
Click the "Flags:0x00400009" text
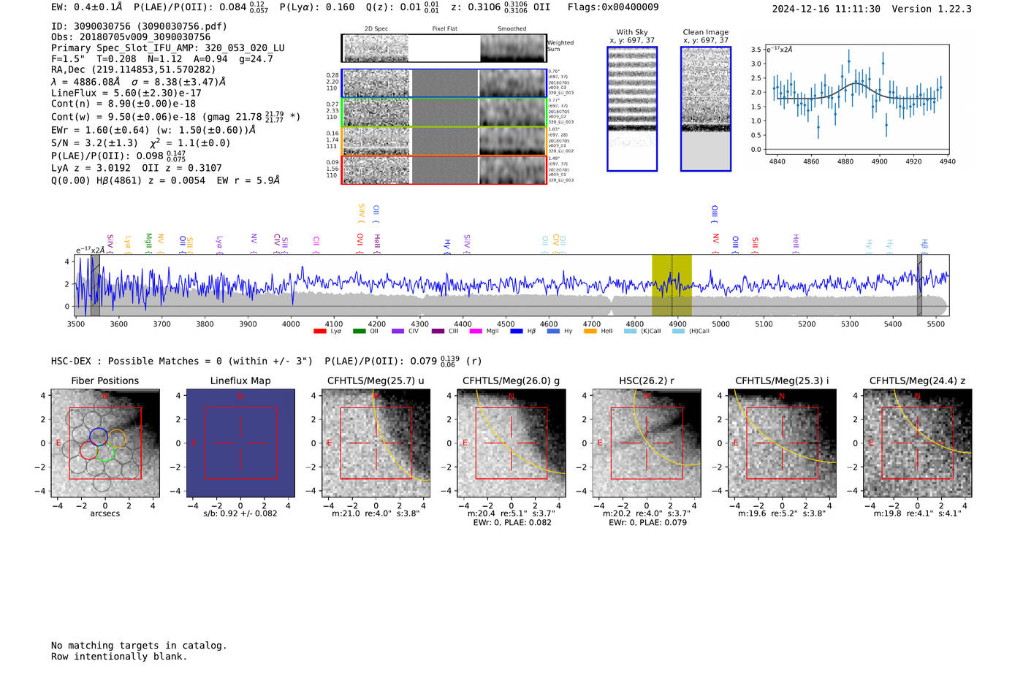pyautogui.click(x=613, y=7)
